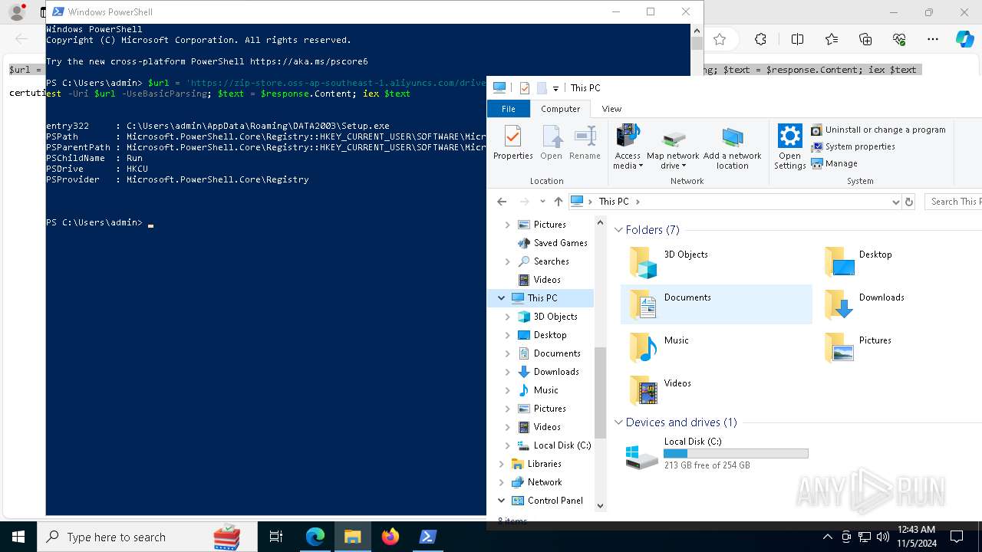The image size is (982, 552).
Task: Select Local Disk (C:) drive
Action: (x=716, y=453)
